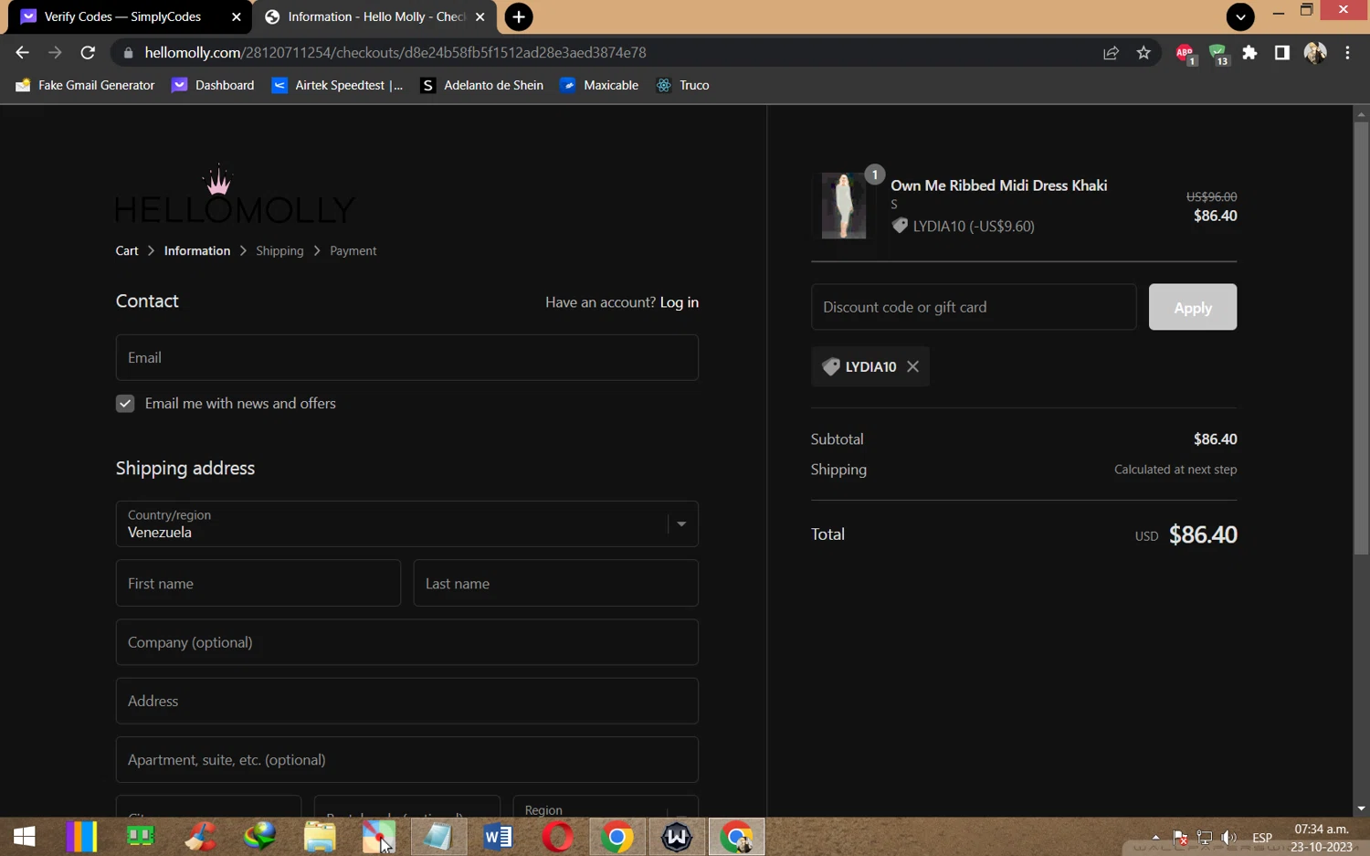Click the browser address bar URL
1370x856 pixels.
point(395,53)
